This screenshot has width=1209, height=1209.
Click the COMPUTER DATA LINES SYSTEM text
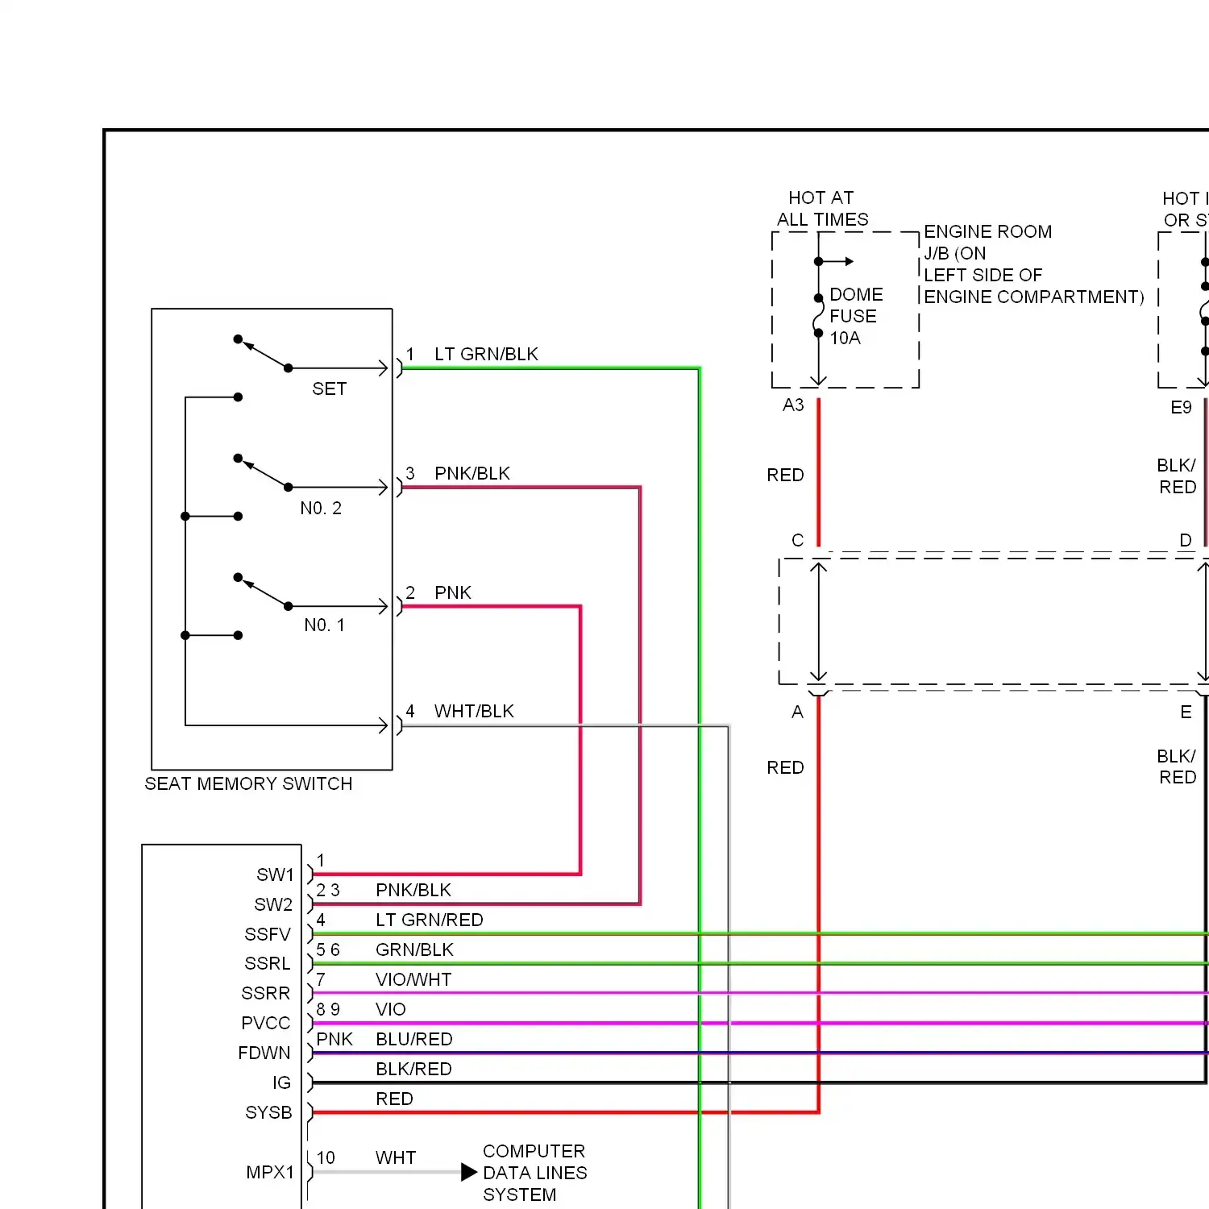(535, 1173)
